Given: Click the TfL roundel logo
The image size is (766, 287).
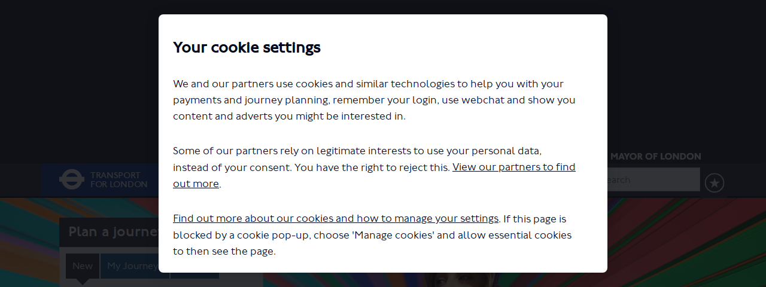Looking at the screenshot, I should pos(72,179).
